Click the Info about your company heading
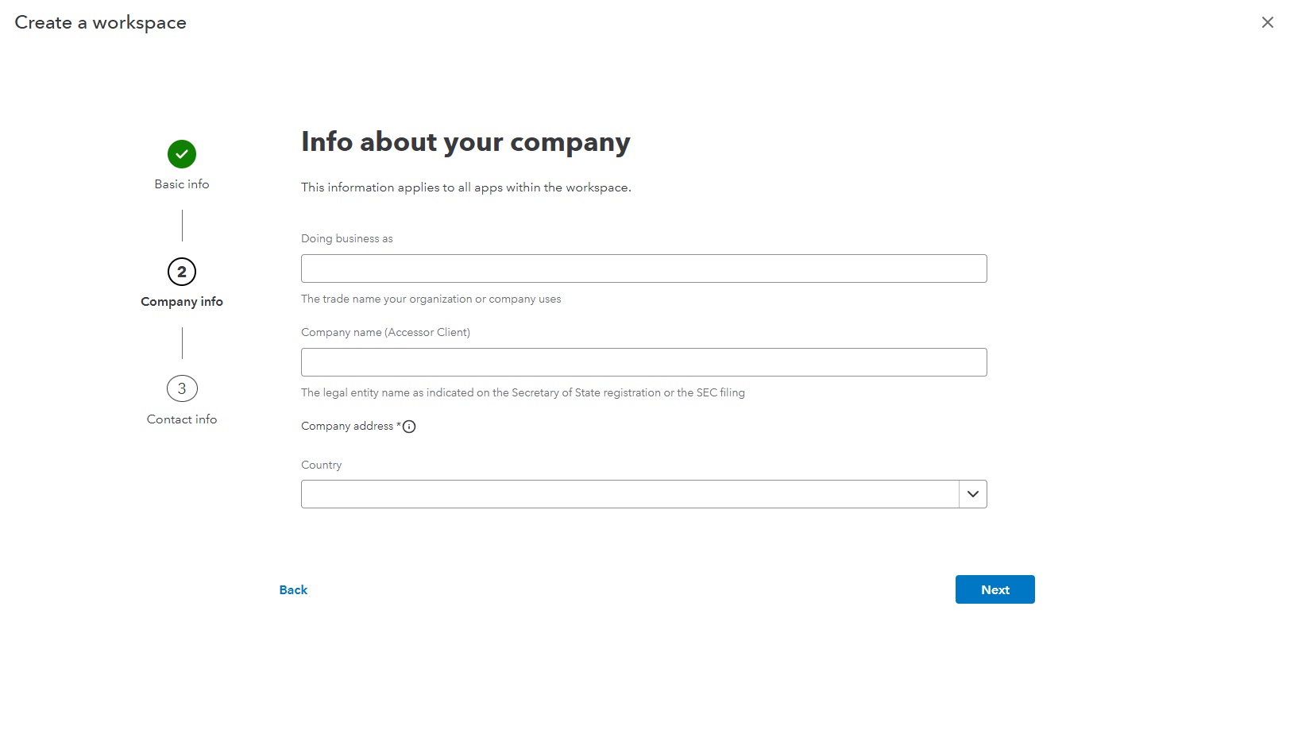The image size is (1290, 730). 465,142
